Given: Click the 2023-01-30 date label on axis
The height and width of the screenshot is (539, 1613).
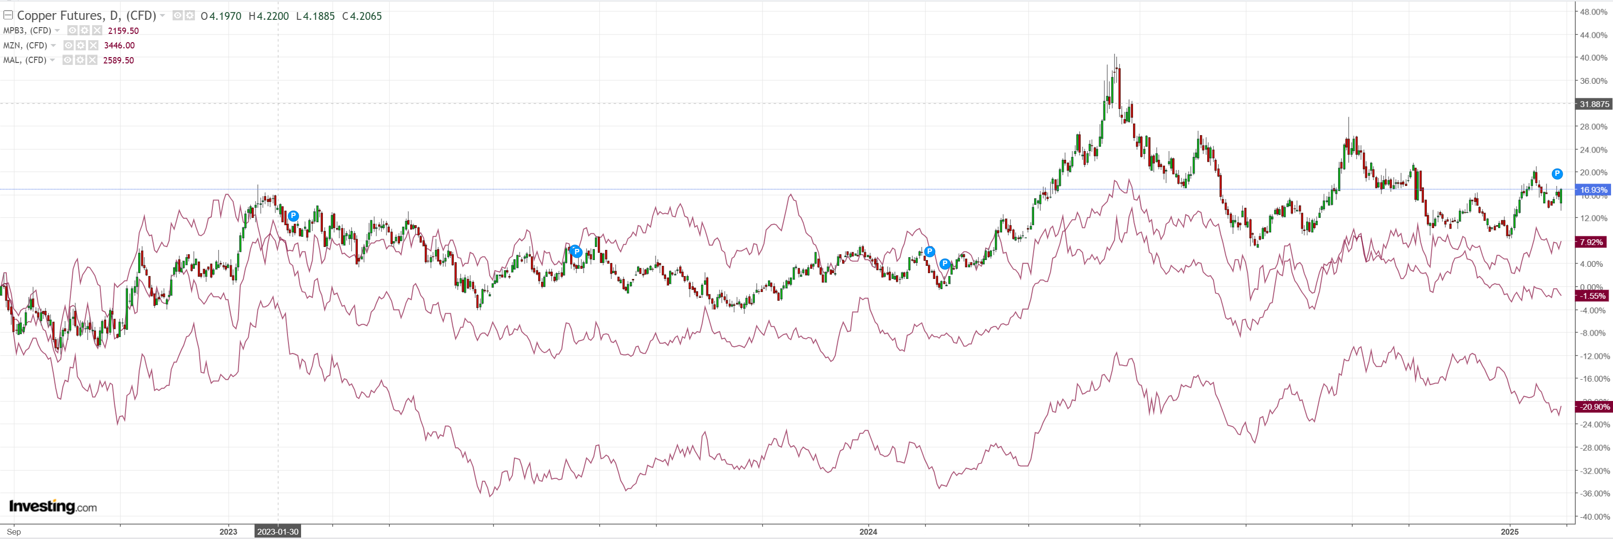Looking at the screenshot, I should [x=277, y=532].
